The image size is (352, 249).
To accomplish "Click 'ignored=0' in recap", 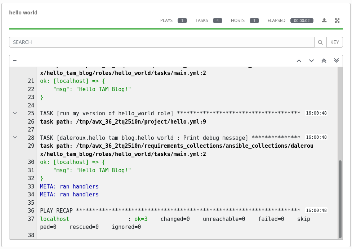I will pyautogui.click(x=126, y=227).
